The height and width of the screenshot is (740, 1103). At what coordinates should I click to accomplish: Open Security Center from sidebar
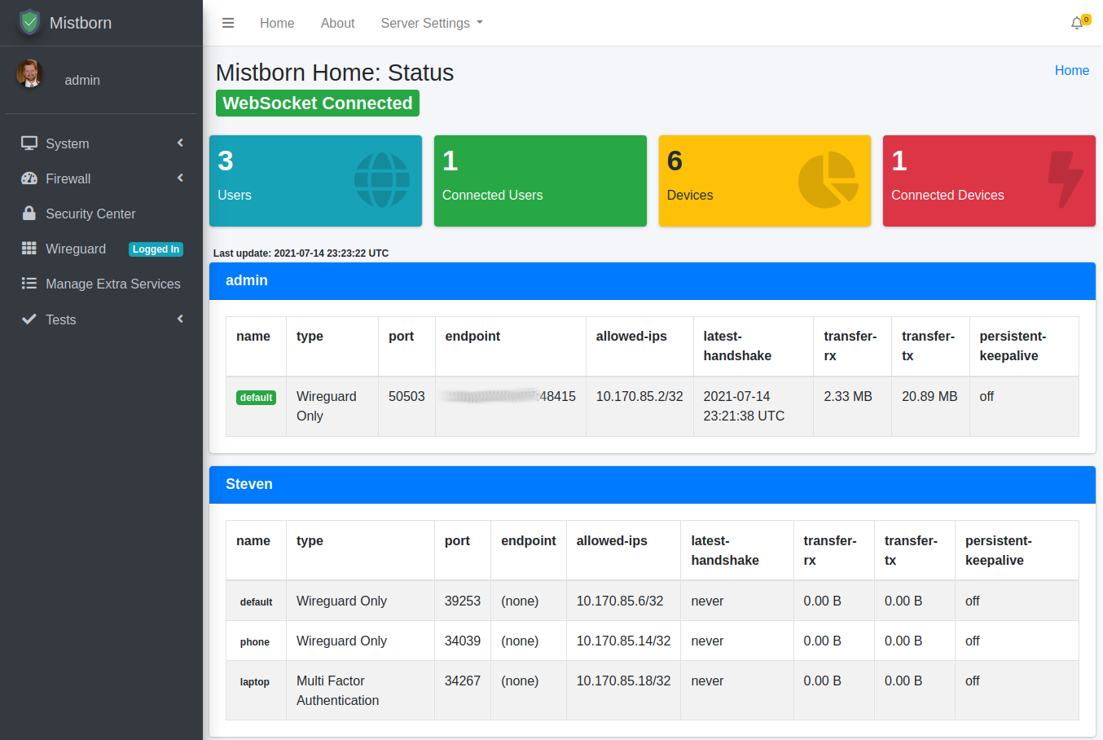tap(101, 214)
